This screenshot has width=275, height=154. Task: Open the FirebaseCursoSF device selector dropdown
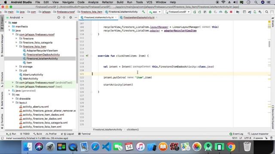[177, 12]
